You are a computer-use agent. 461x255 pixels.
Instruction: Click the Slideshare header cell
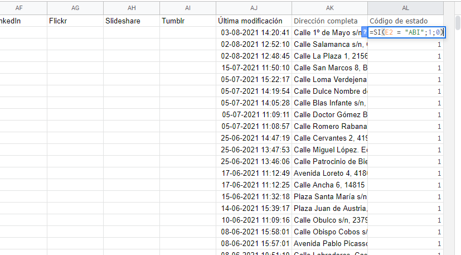click(132, 21)
